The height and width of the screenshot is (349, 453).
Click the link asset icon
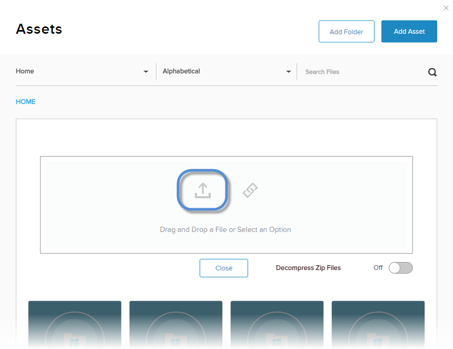pos(250,190)
